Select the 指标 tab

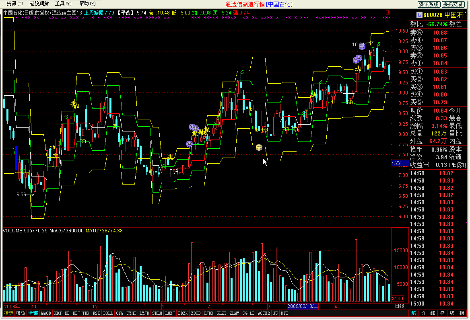(x=8, y=313)
